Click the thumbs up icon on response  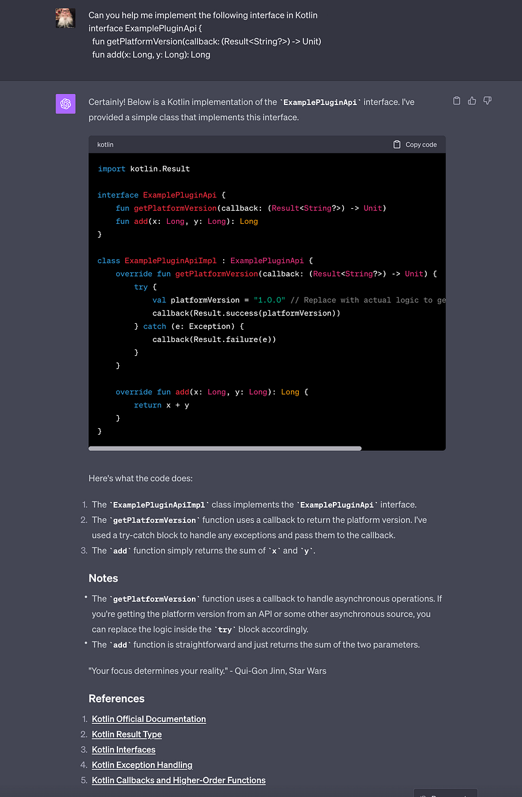472,101
